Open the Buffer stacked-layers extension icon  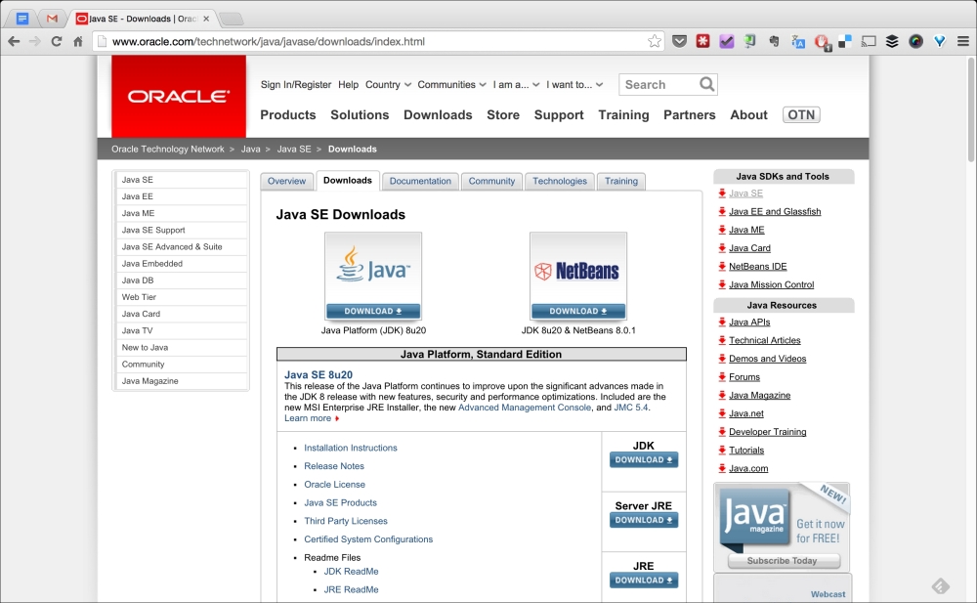click(x=892, y=42)
